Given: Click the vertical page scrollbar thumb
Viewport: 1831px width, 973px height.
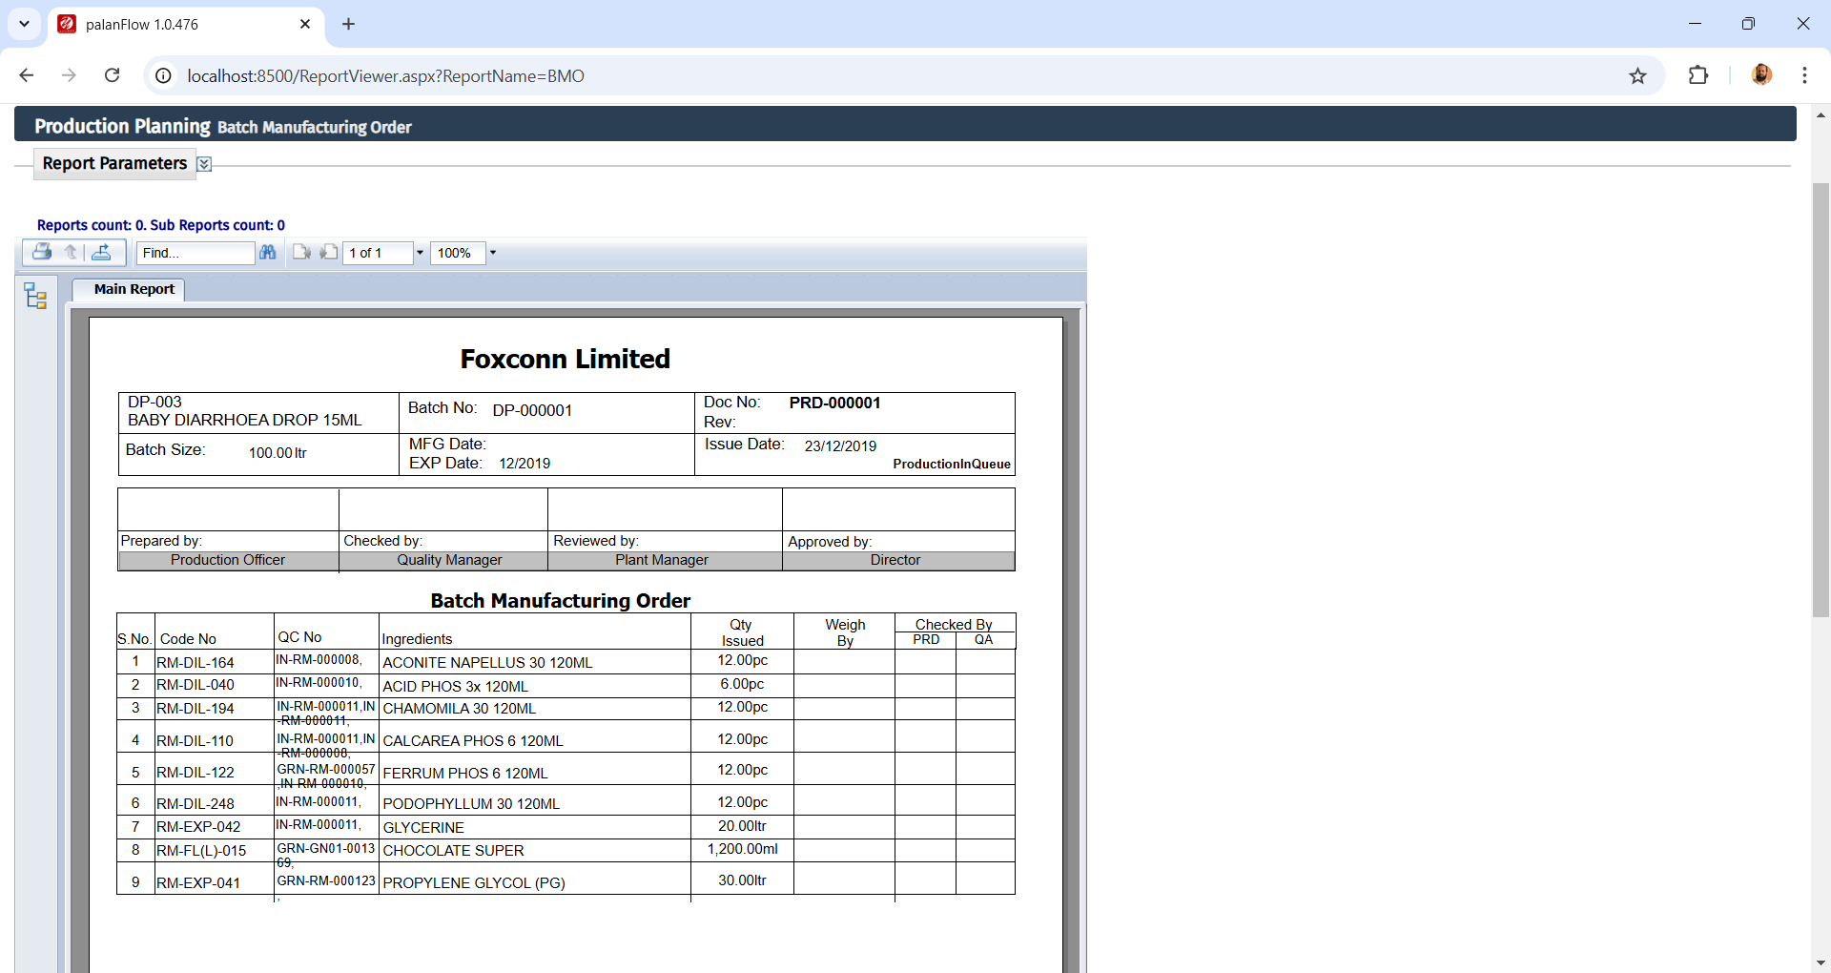Looking at the screenshot, I should [x=1821, y=401].
